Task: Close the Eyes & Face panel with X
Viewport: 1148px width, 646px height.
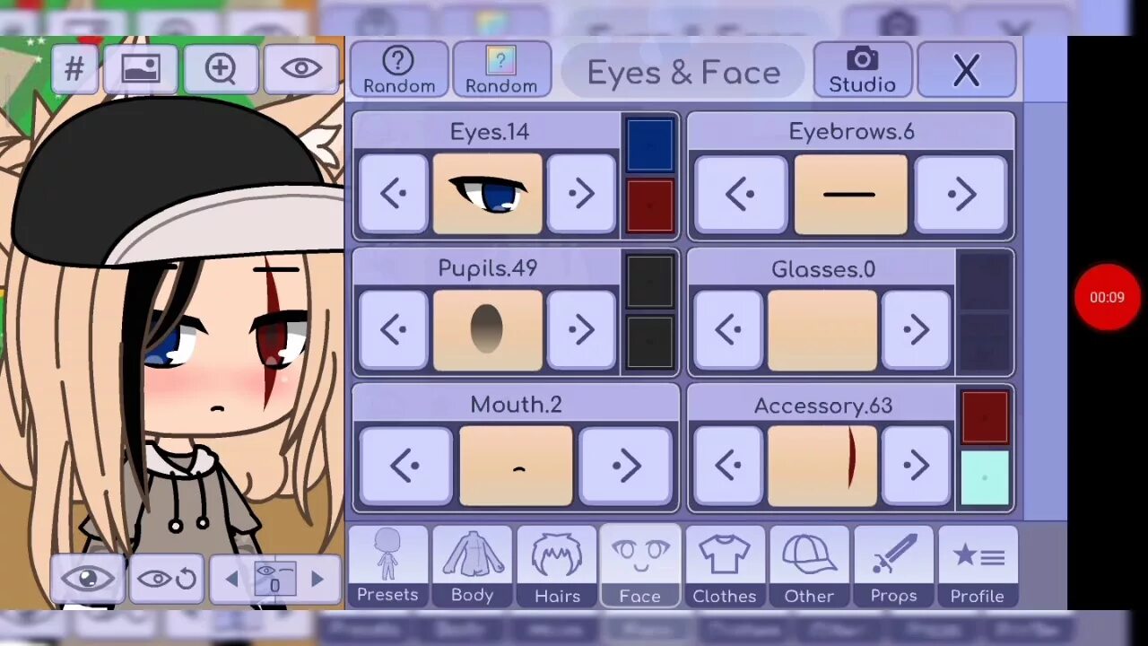Action: (967, 70)
